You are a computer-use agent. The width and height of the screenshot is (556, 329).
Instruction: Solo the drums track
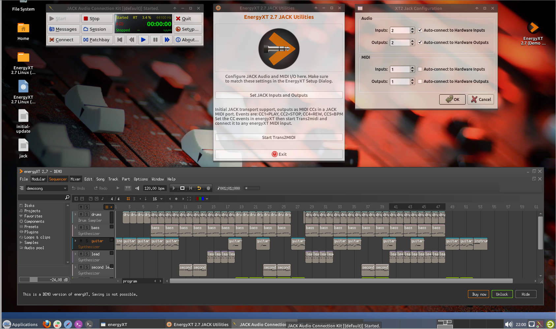click(87, 214)
